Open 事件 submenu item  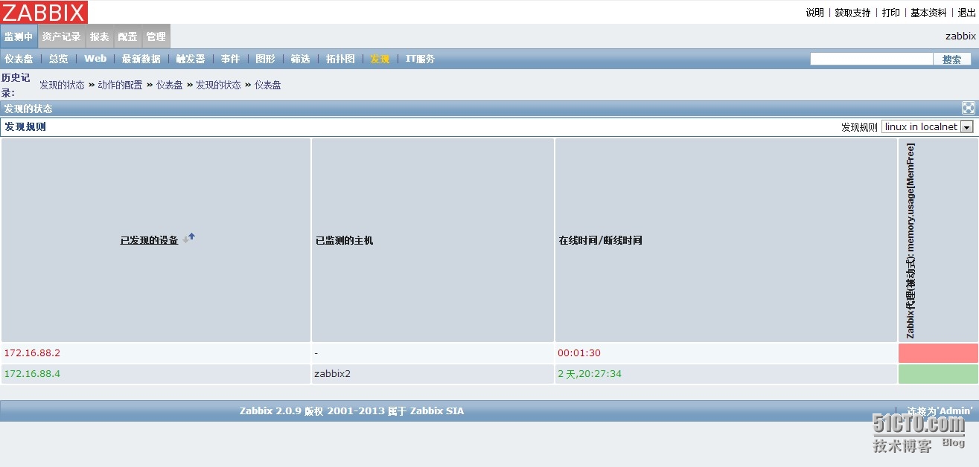coord(230,59)
